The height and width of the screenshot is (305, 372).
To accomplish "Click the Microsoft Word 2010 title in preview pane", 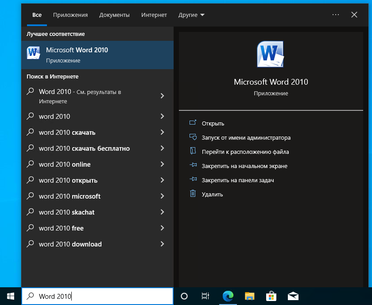I will point(271,82).
